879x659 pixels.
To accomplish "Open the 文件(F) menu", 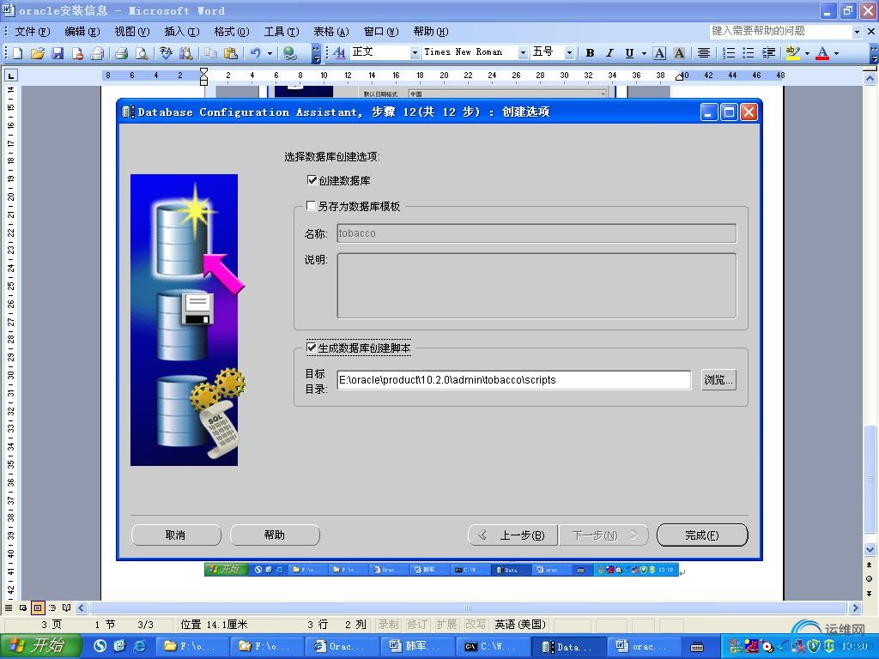I will 33,32.
